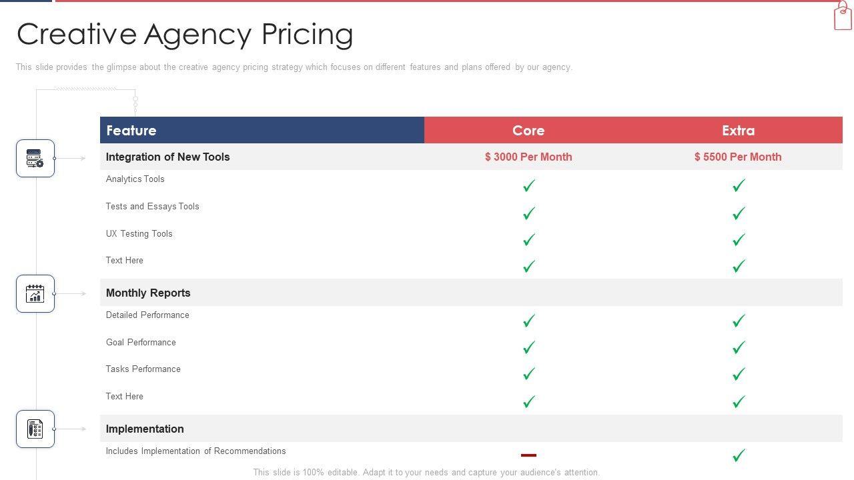
Task: Click the Extra column header
Action: coord(738,131)
